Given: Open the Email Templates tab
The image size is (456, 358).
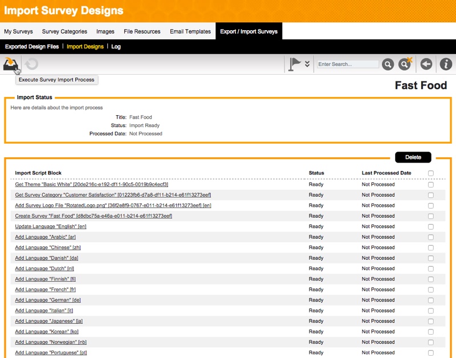Looking at the screenshot, I should point(190,31).
